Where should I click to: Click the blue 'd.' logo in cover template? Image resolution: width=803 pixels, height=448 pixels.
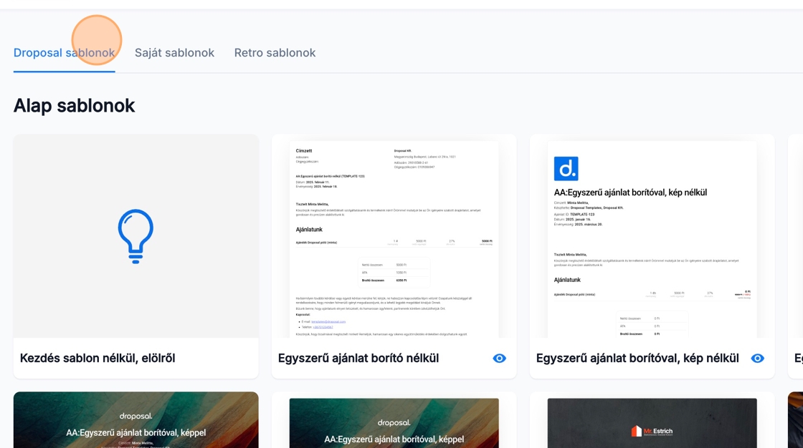click(x=566, y=169)
